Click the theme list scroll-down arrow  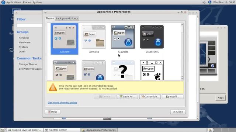[x=182, y=78]
